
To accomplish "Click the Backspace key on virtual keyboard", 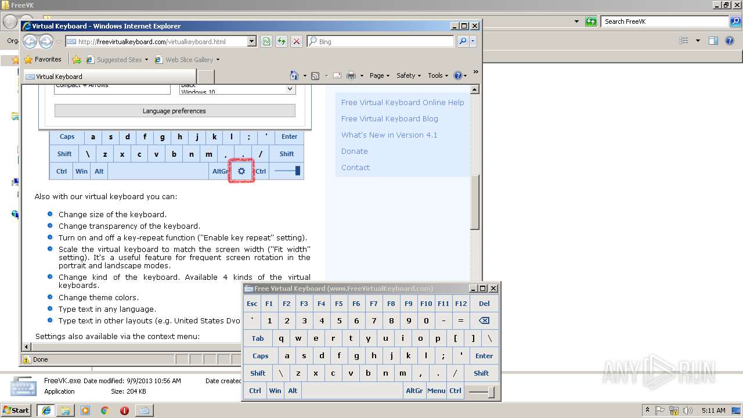I will [484, 320].
